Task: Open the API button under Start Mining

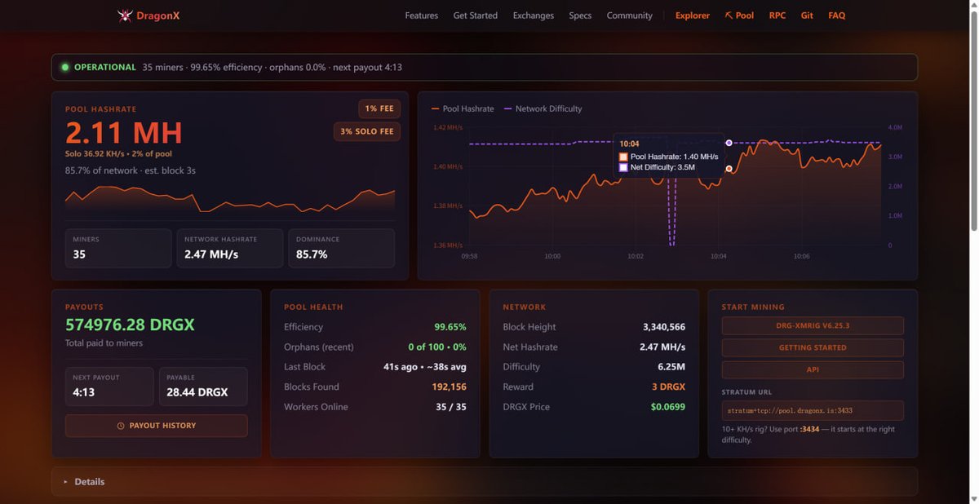Action: pyautogui.click(x=813, y=369)
